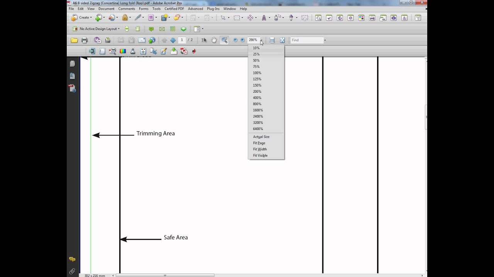Click the Print icon

click(x=85, y=40)
